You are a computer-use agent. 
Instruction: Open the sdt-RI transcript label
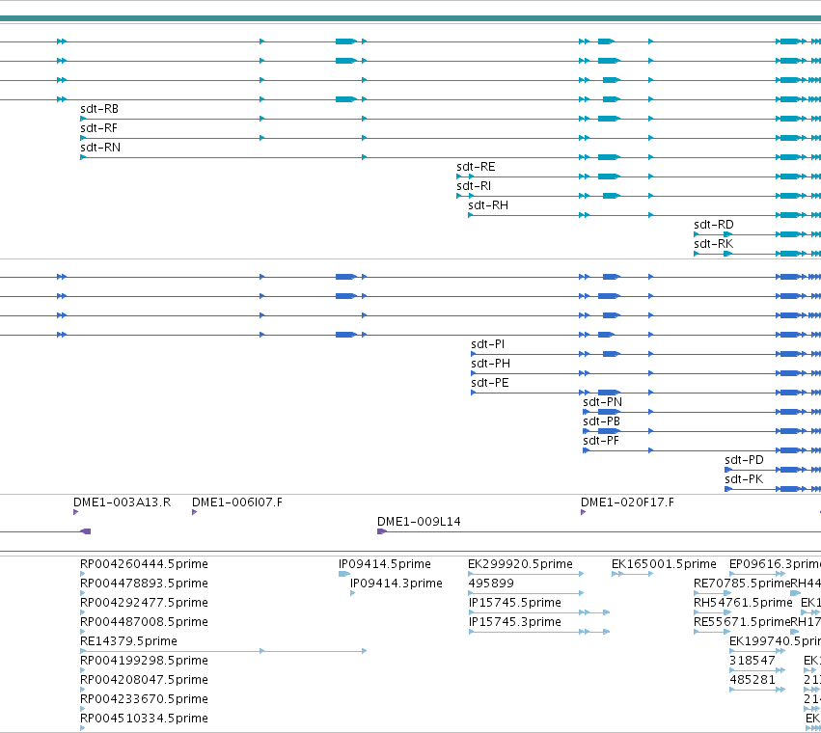click(474, 186)
